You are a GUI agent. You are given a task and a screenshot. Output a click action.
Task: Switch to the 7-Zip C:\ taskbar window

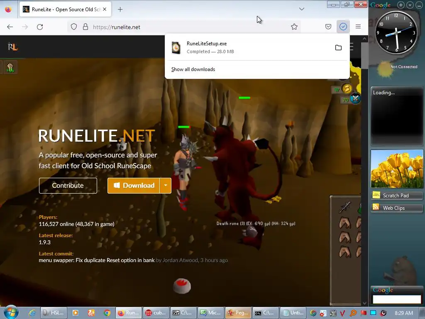coord(183,313)
